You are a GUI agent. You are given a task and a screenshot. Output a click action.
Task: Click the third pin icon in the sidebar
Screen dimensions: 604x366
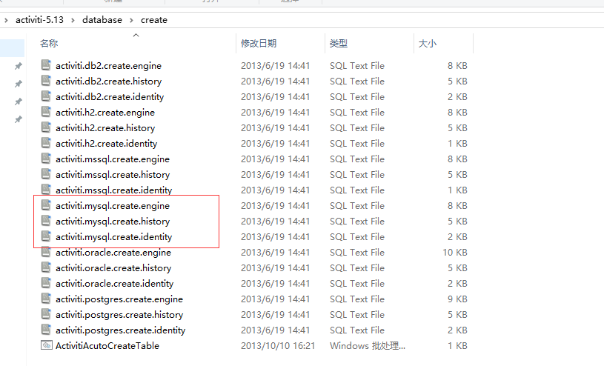[18, 102]
